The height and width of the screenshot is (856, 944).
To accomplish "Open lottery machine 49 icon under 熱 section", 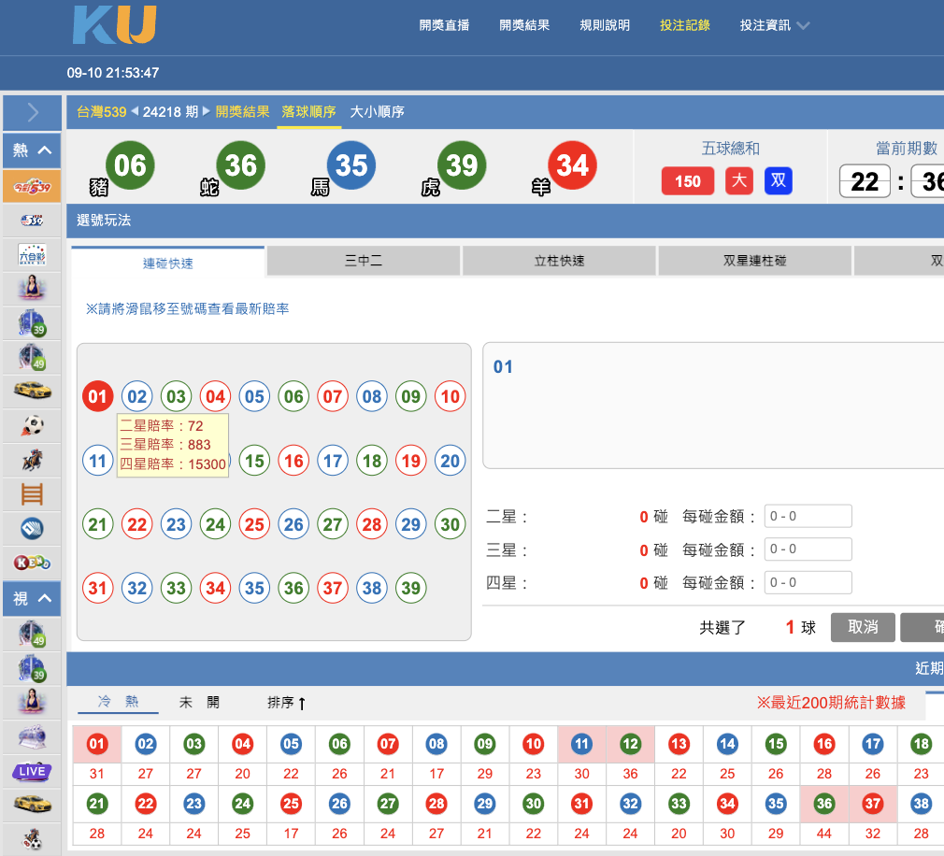I will [32, 357].
